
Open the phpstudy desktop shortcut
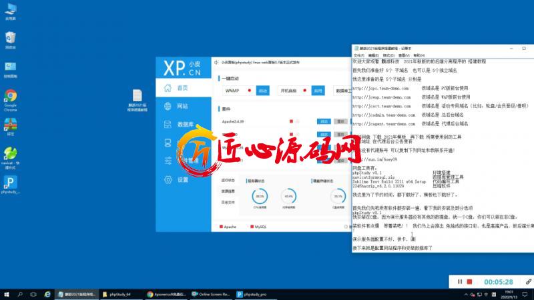[10, 185]
